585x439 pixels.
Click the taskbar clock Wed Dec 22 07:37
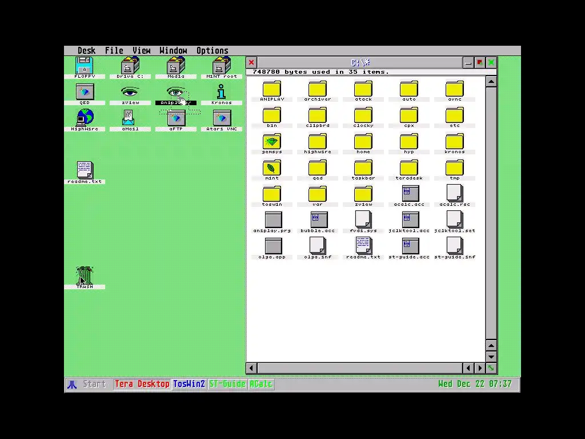pos(475,384)
